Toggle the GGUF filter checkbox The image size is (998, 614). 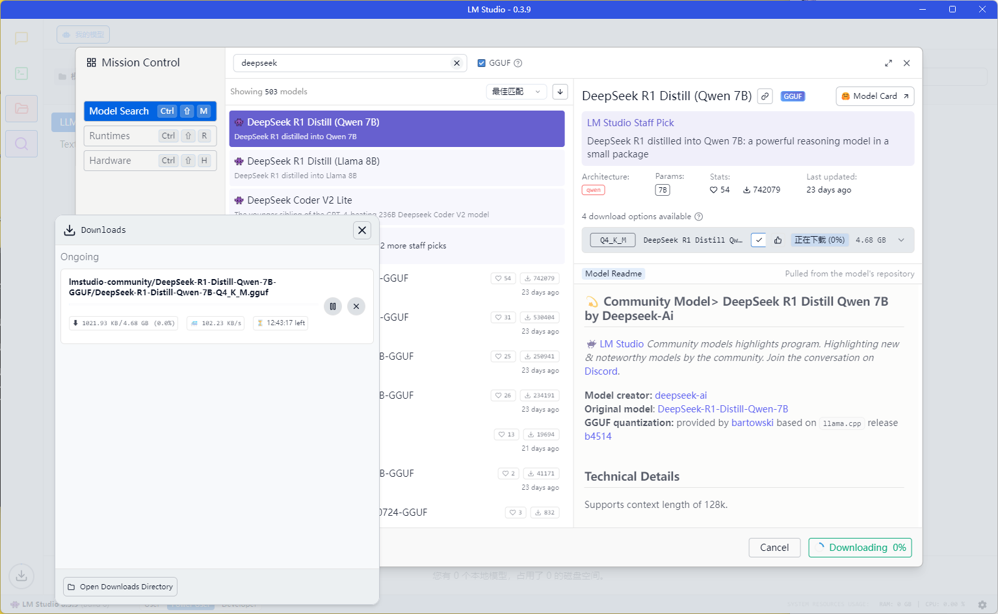482,63
